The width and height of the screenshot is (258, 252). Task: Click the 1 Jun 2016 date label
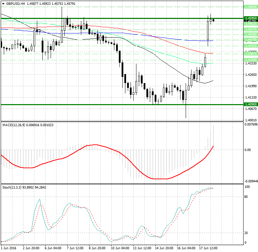[x=9, y=248]
